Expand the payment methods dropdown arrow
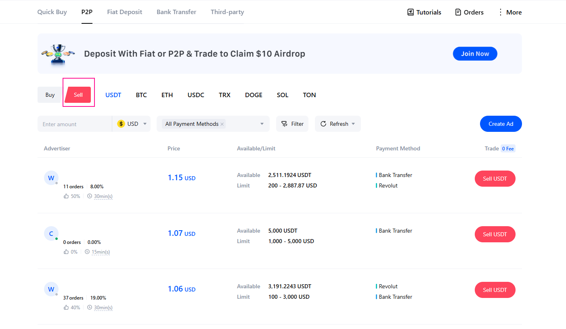 coord(262,124)
